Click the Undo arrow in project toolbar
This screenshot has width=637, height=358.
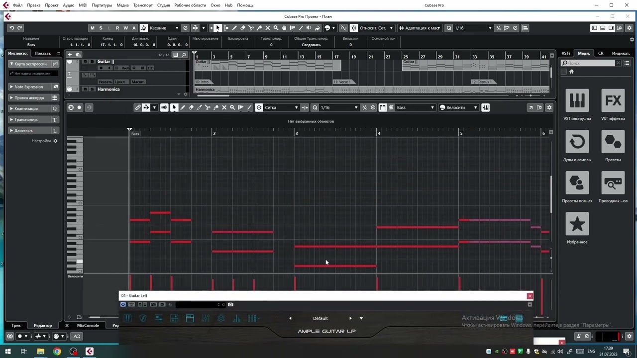[11, 28]
